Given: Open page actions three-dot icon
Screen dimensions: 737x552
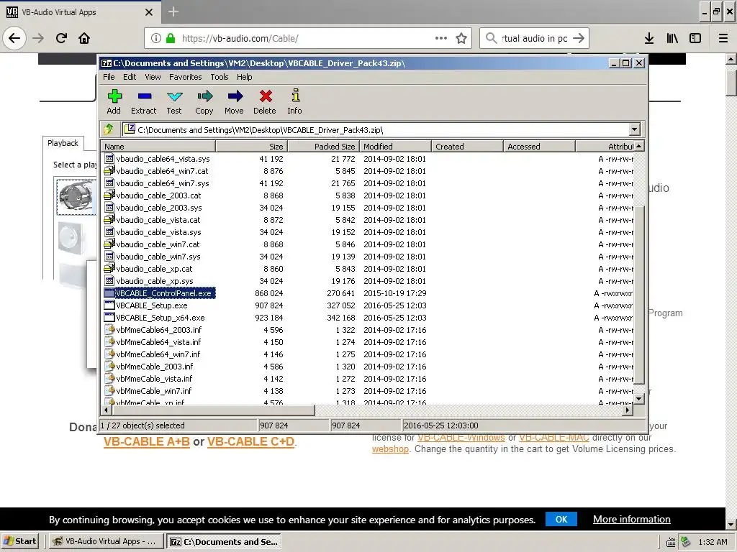Looking at the screenshot, I should (x=441, y=38).
